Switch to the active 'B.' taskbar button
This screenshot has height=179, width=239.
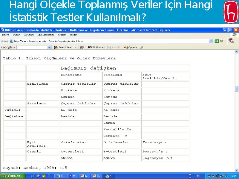click(109, 176)
